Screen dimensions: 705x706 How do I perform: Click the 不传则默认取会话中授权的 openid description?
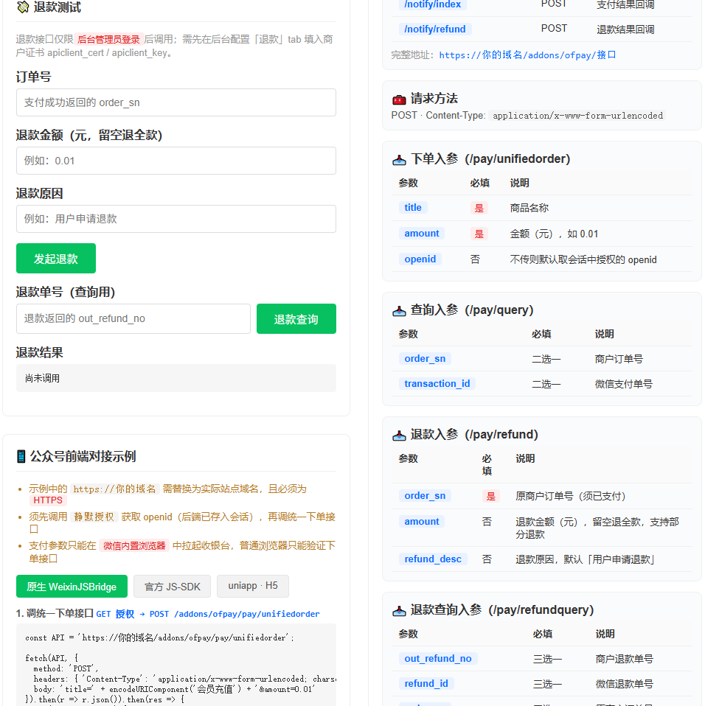pyautogui.click(x=583, y=260)
